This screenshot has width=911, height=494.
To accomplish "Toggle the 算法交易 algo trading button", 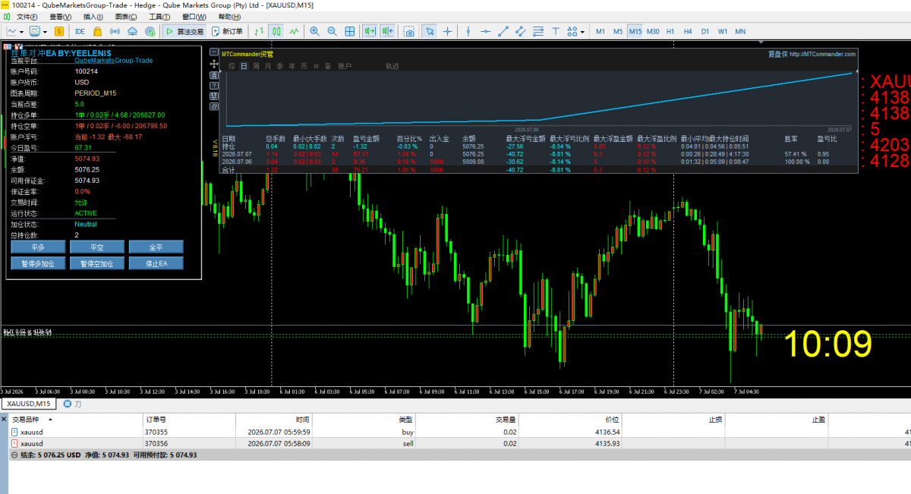I will tap(184, 31).
